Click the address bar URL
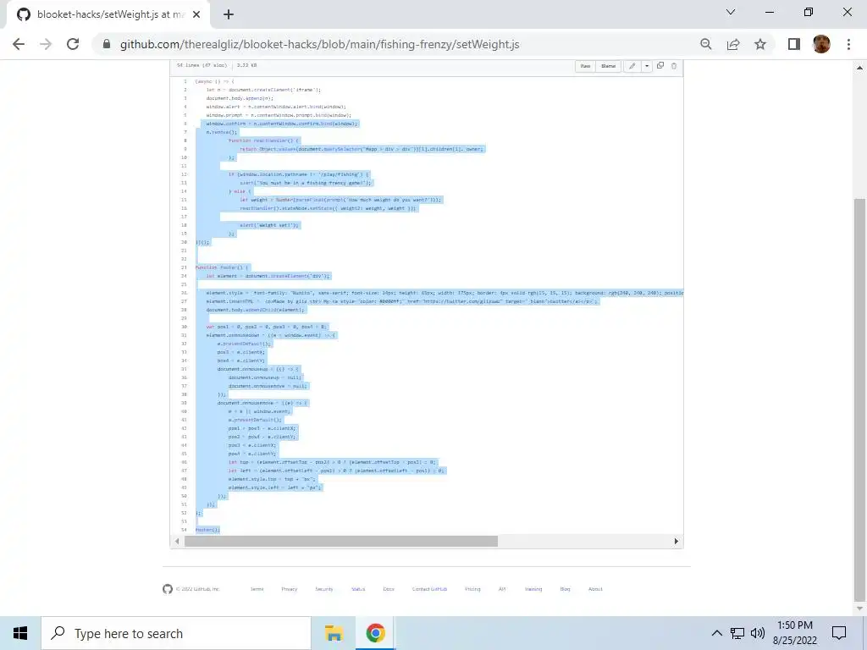867x650 pixels. (x=319, y=44)
